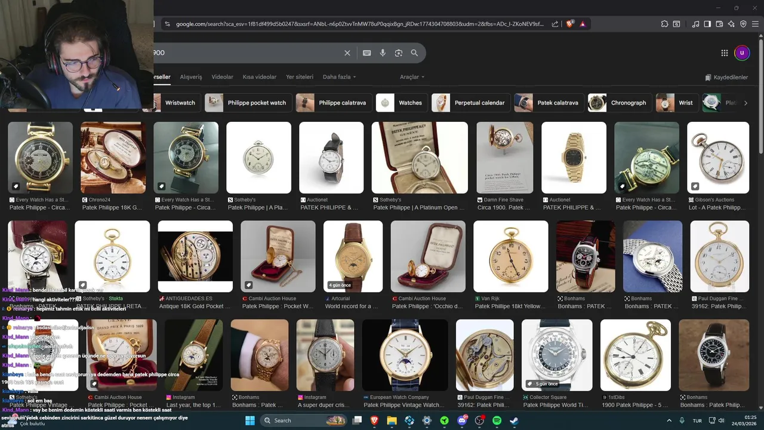Submit search with magnifier icon
Screen dimensions: 764x430
(x=414, y=53)
